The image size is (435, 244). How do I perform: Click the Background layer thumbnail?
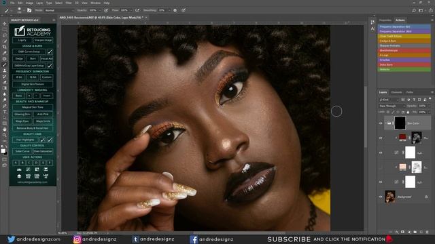point(389,197)
